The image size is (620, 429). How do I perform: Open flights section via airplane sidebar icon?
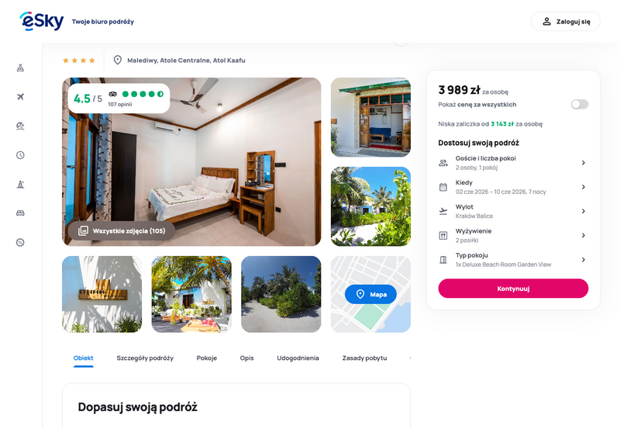(21, 97)
